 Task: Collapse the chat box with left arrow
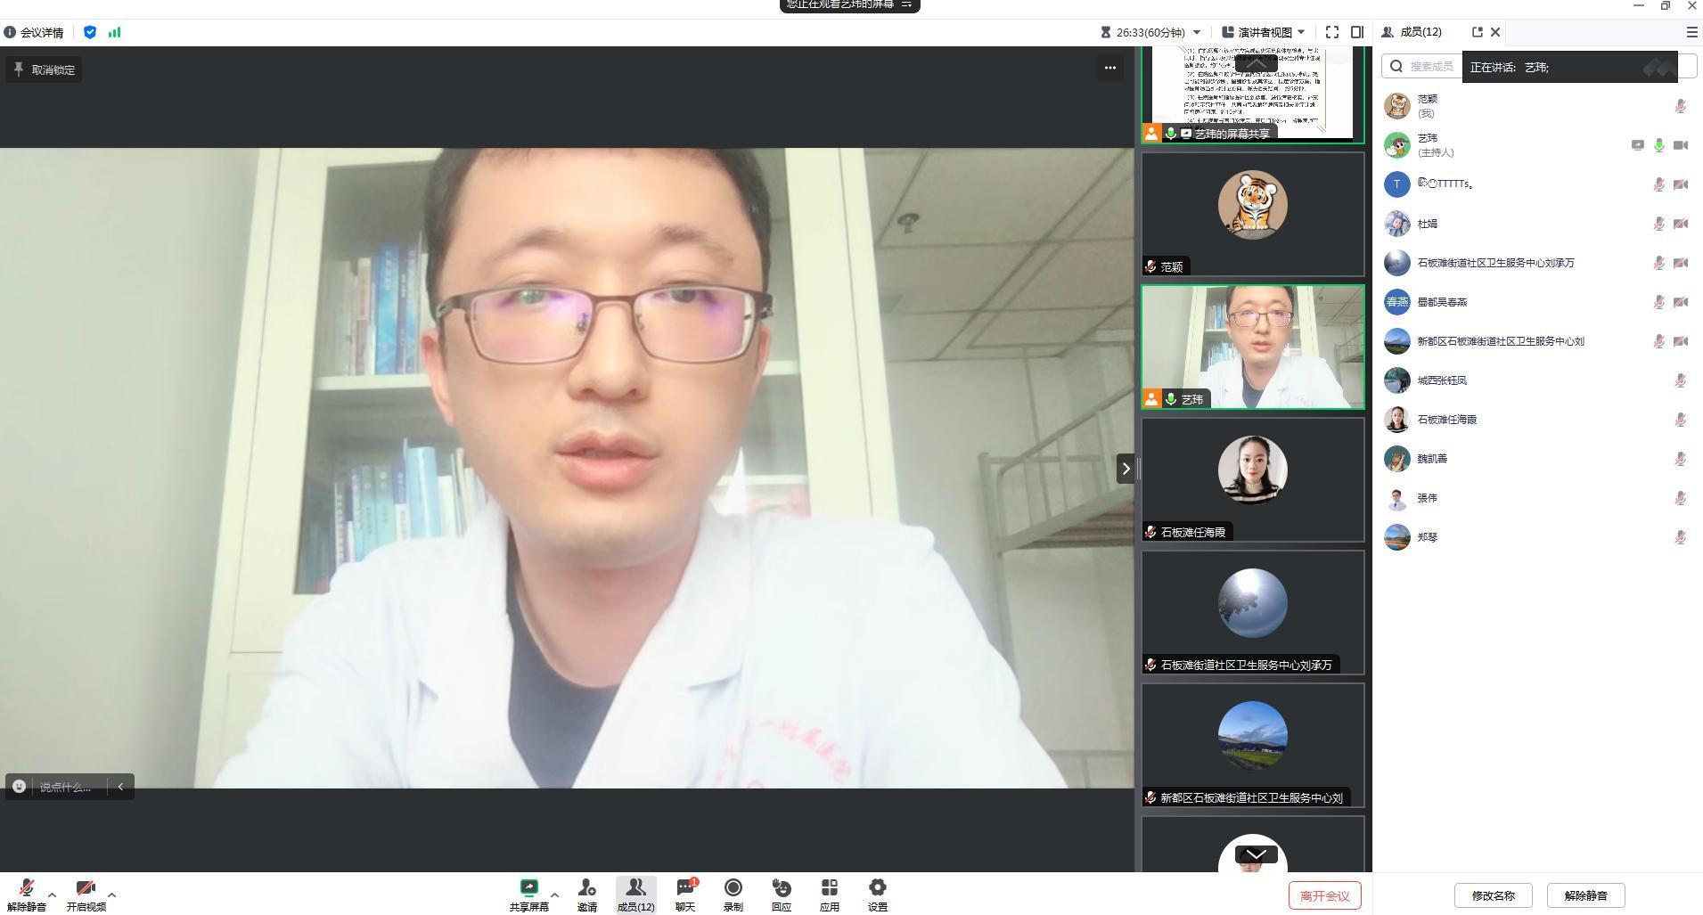pyautogui.click(x=120, y=787)
